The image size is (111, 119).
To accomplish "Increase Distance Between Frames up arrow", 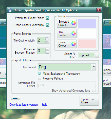I will [47, 49].
